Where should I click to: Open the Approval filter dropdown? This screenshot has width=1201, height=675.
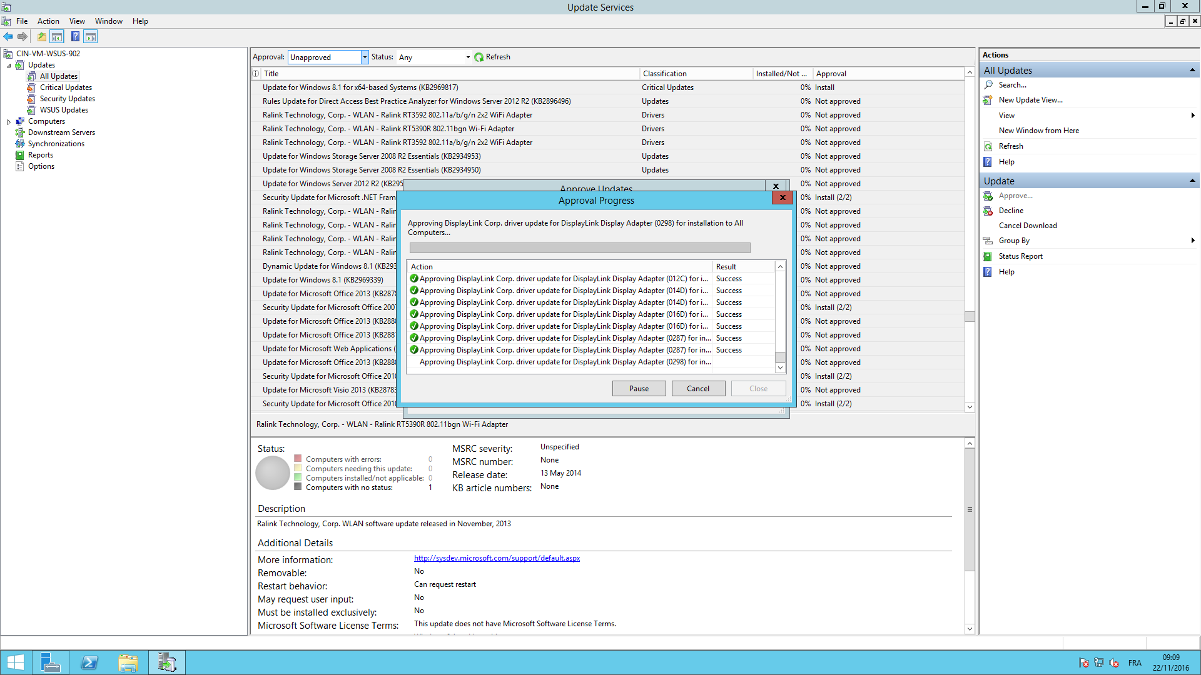(x=364, y=57)
